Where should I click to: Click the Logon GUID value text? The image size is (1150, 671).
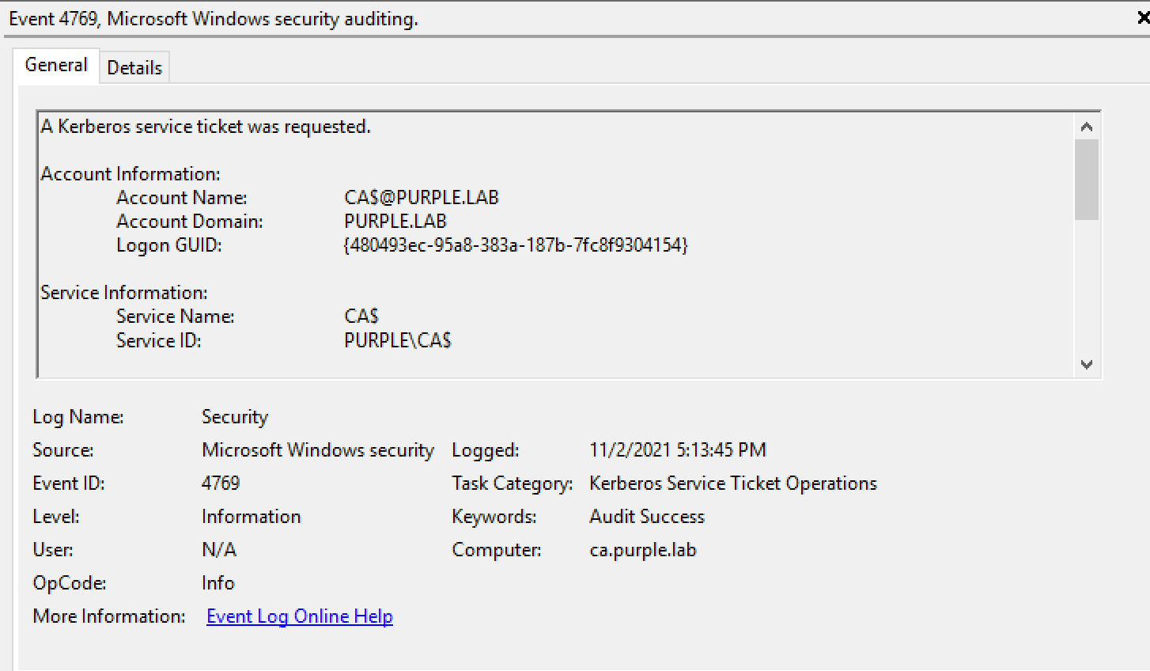point(516,245)
